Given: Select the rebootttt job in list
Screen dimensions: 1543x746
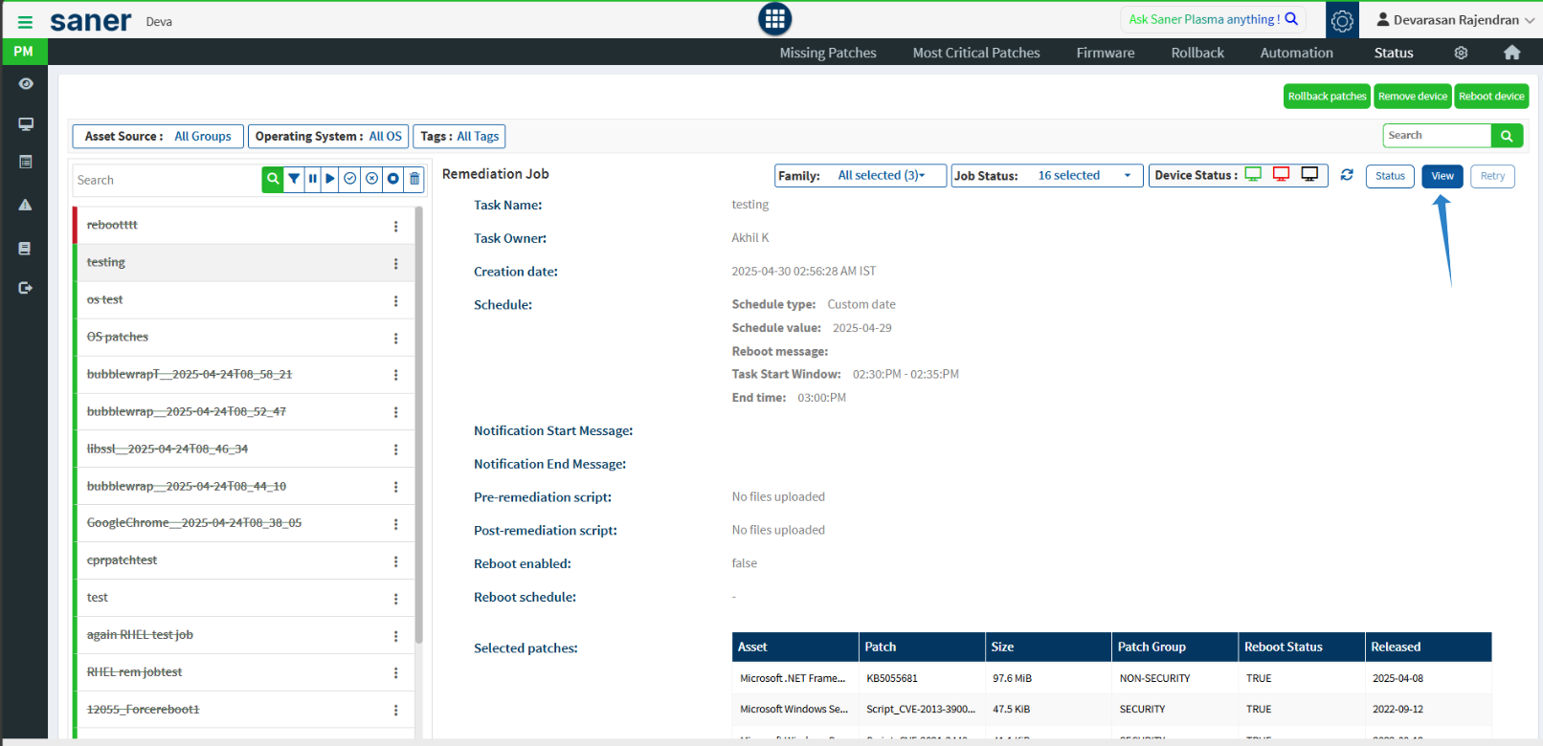Looking at the screenshot, I should coord(244,225).
